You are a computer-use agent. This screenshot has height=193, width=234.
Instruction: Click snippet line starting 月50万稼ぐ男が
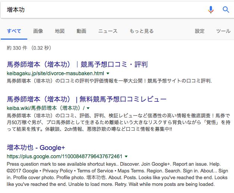click(x=119, y=122)
